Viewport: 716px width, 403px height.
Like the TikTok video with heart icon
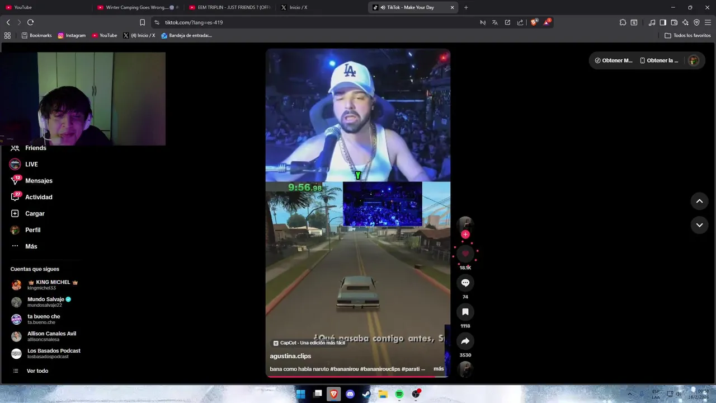click(465, 254)
